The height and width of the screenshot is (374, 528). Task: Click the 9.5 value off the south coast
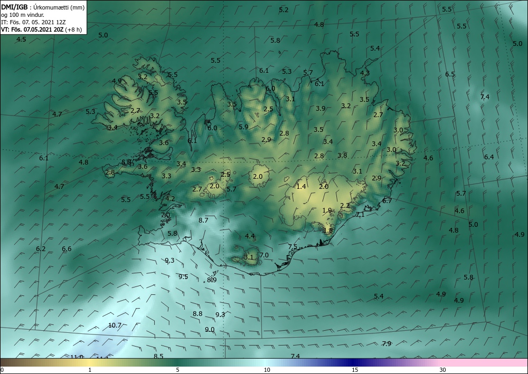[x=183, y=277]
